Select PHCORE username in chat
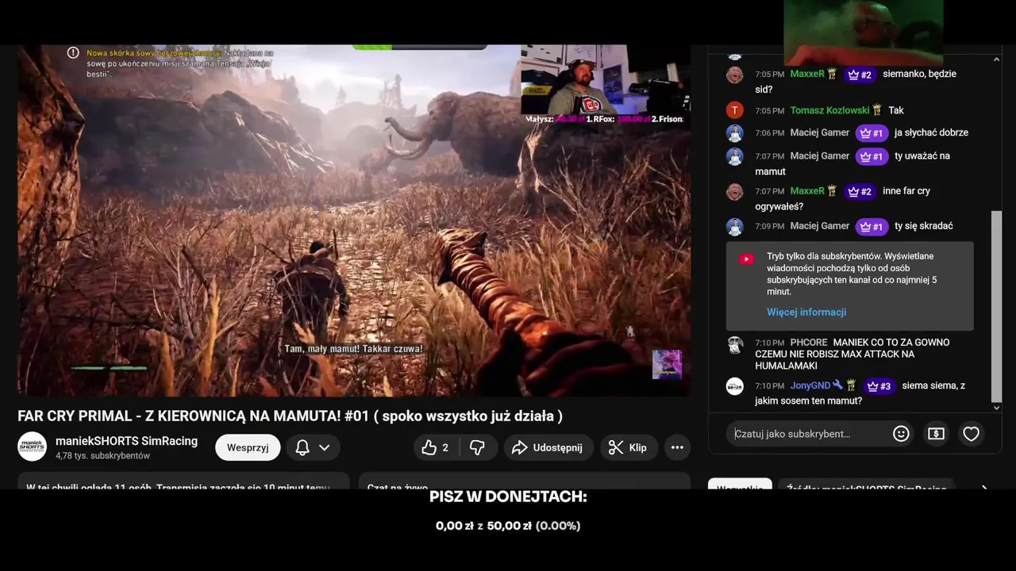1016x571 pixels. (809, 343)
